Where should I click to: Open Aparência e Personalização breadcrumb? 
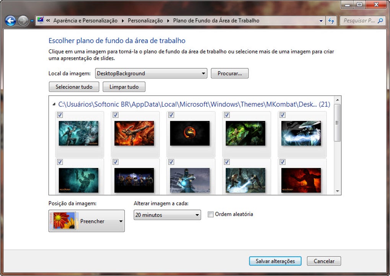(85, 21)
